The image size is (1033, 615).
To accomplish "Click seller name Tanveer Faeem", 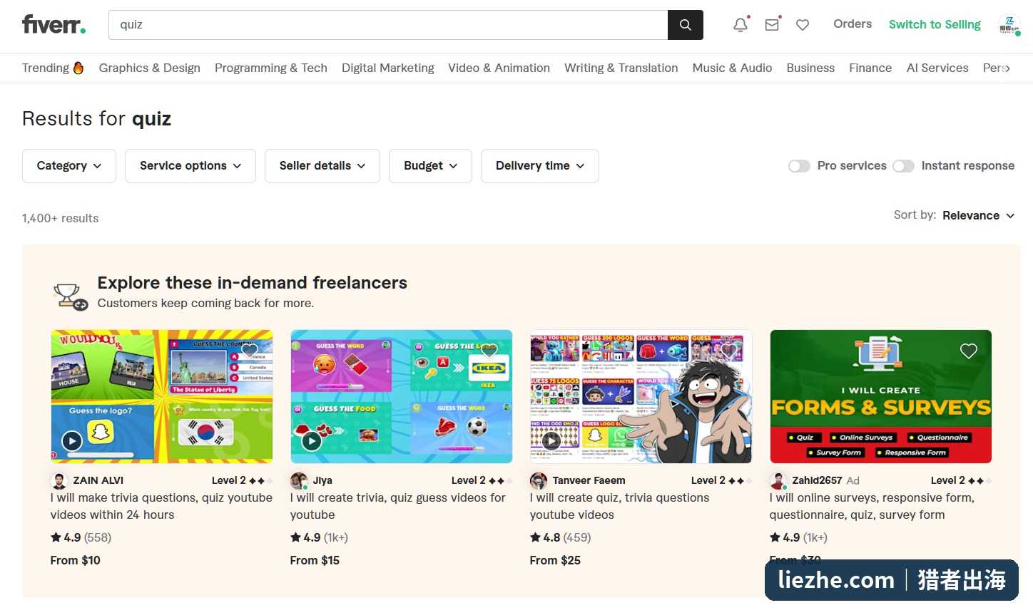I will point(589,480).
